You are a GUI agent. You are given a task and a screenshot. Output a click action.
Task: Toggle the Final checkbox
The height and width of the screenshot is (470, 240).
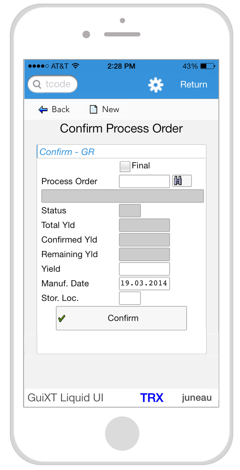[x=125, y=166]
